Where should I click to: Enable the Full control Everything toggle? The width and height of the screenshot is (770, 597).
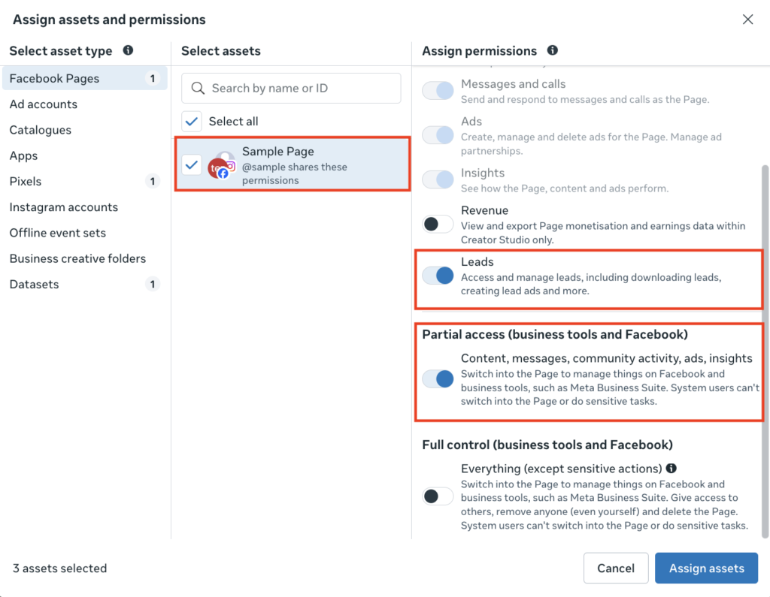pyautogui.click(x=438, y=496)
